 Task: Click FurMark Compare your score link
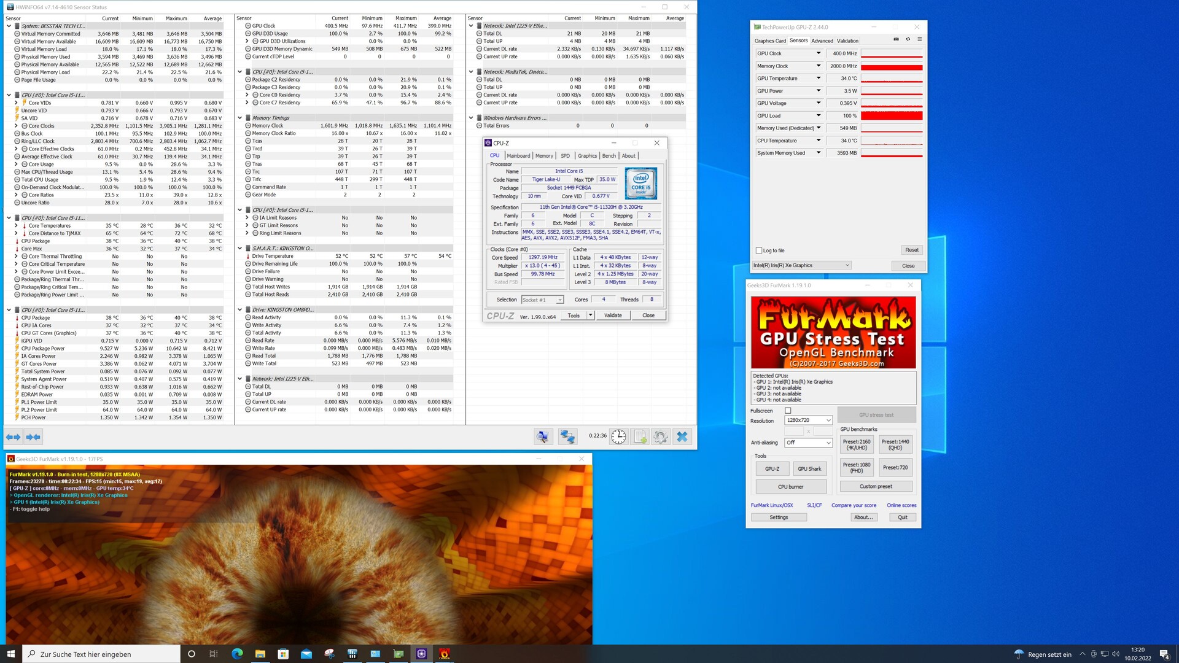[x=854, y=505]
